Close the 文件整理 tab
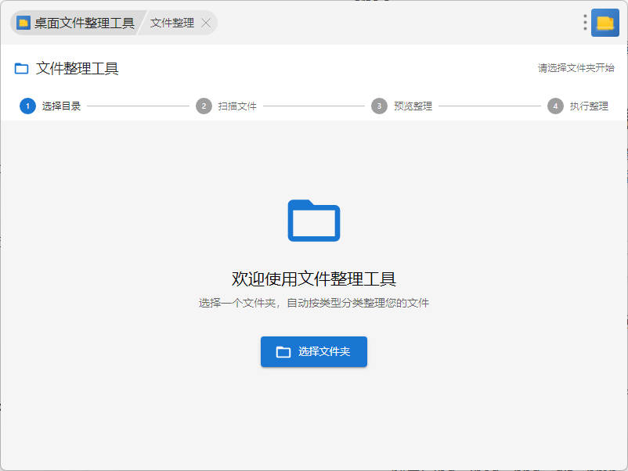Viewport: 628px width, 471px height. [206, 23]
